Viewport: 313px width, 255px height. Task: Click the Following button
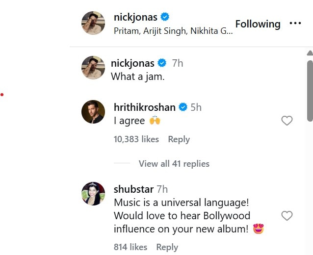[258, 24]
